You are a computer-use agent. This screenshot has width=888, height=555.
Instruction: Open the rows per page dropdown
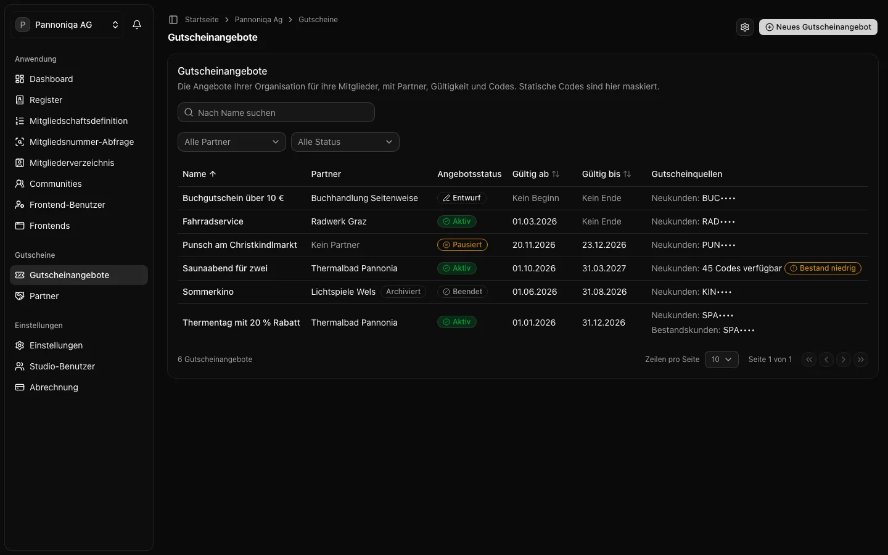[x=721, y=360]
